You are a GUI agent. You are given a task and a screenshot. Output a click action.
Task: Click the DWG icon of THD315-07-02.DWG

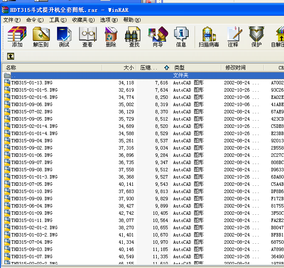pyautogui.click(x=7, y=112)
